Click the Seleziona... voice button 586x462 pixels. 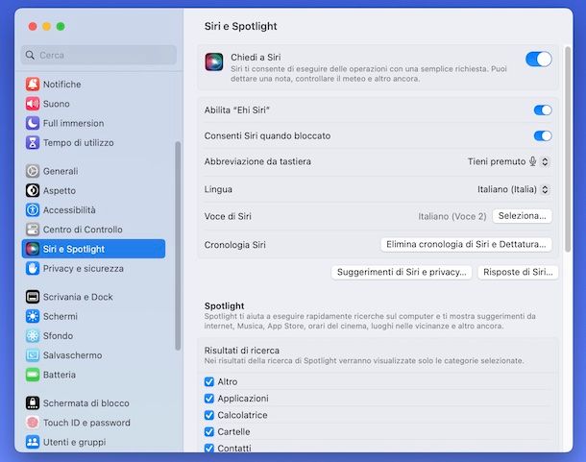[522, 216]
